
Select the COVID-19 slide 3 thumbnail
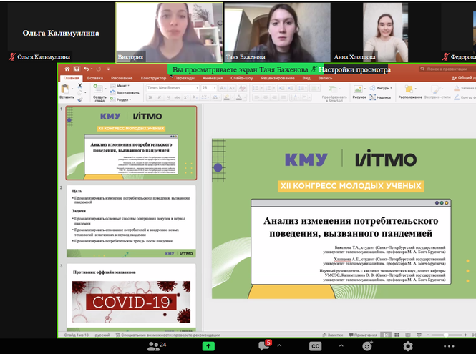[131, 296]
